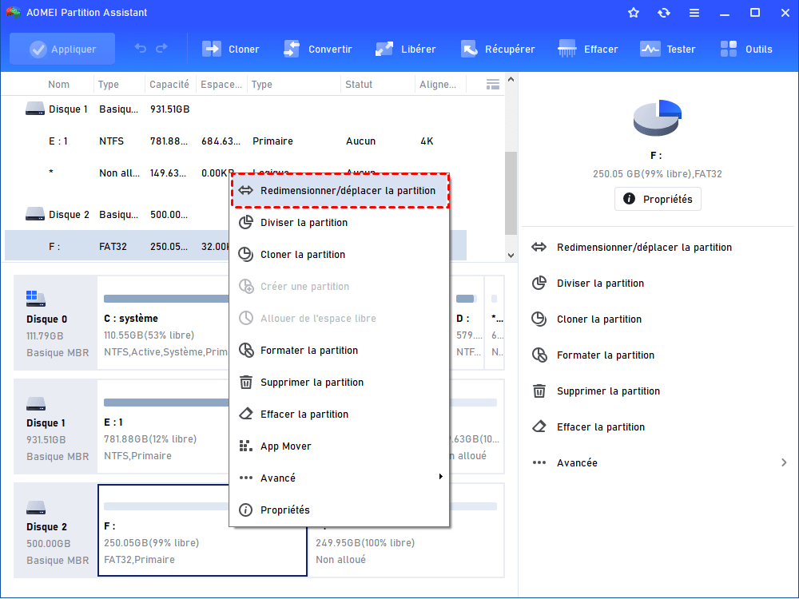Screen dimensions: 799x599
Task: Click the list scrollbar down arrow
Action: coord(511,256)
